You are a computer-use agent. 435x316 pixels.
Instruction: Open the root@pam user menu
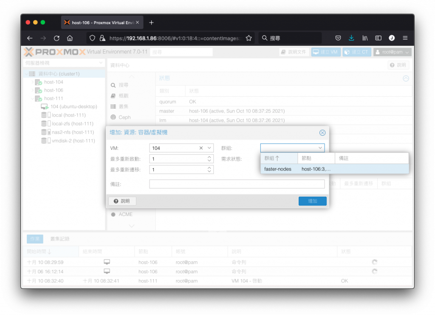(x=392, y=52)
